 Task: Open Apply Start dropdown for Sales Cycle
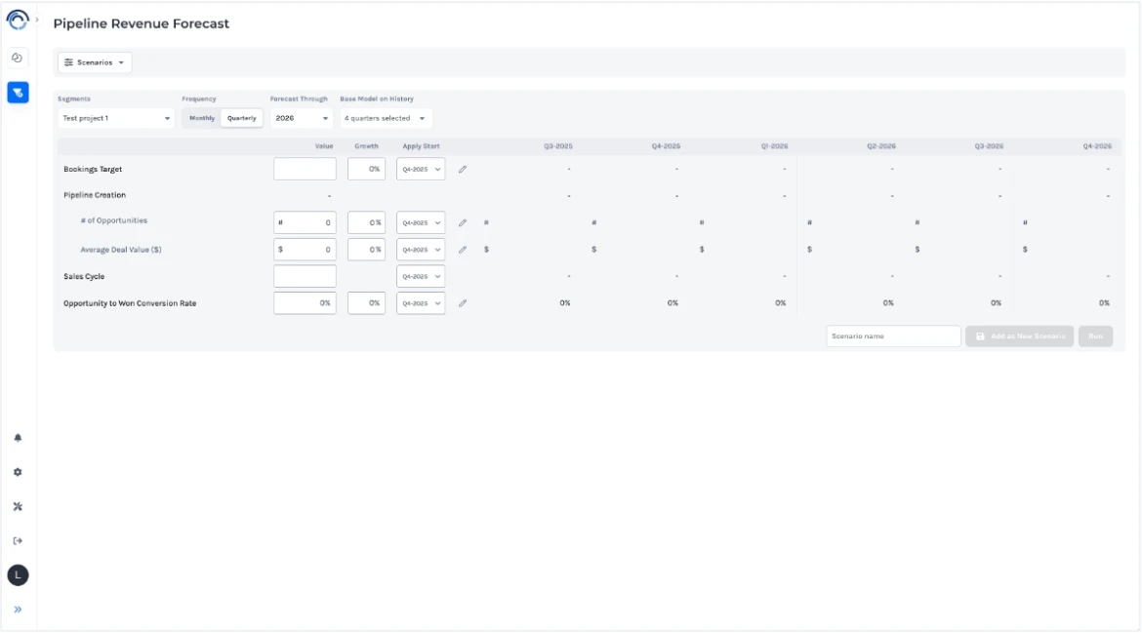click(421, 277)
